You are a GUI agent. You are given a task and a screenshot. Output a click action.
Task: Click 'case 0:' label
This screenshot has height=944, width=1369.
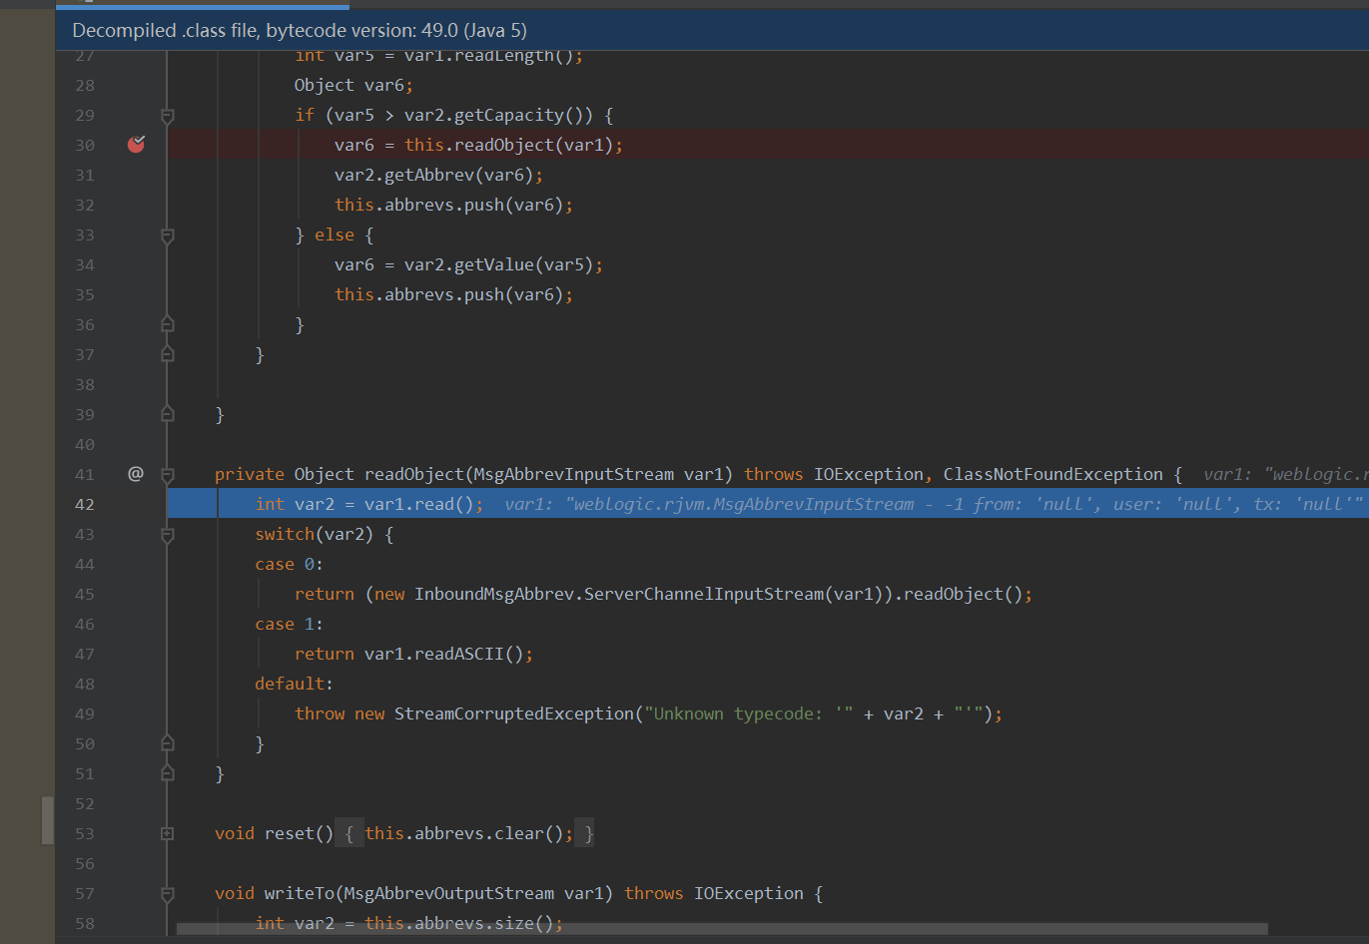[x=290, y=565]
